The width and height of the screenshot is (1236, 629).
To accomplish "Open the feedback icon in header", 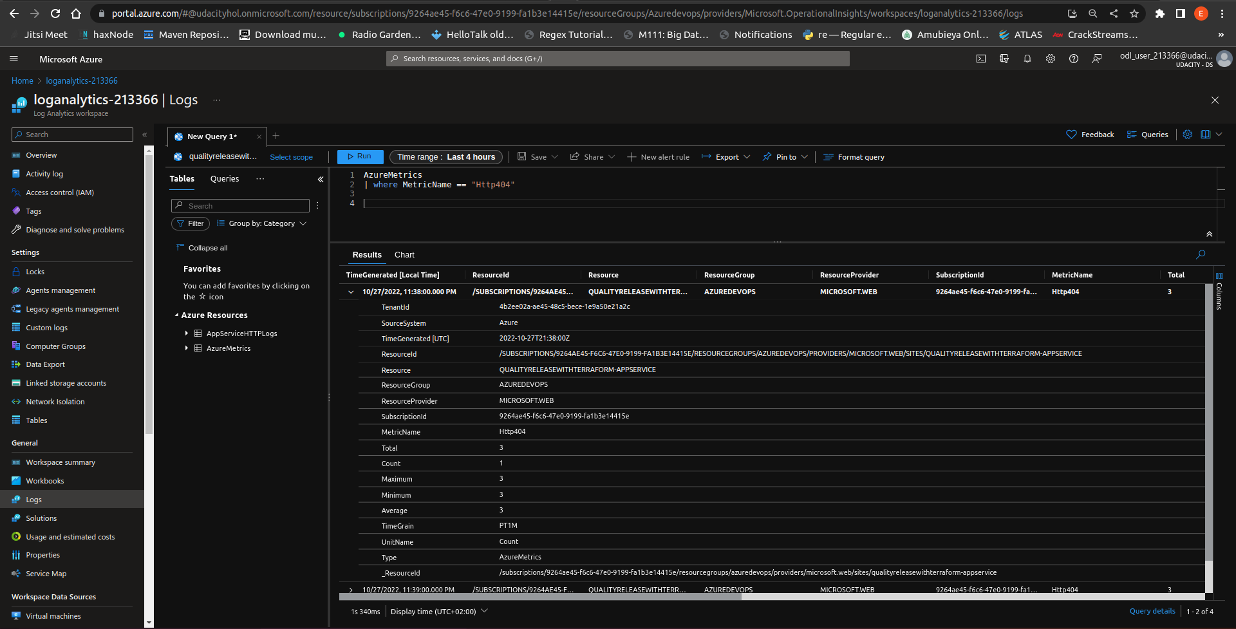I will (x=1097, y=59).
